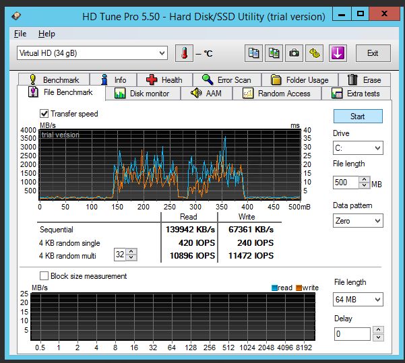This screenshot has height=363, width=405.
Task: Click the 4 KB random multi 32 field
Action: click(x=120, y=255)
